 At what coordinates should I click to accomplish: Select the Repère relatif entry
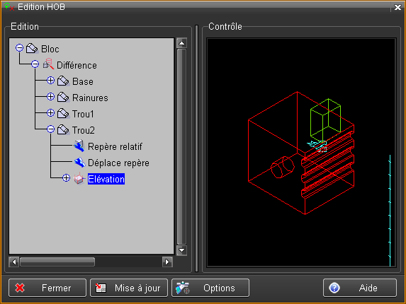(x=115, y=146)
